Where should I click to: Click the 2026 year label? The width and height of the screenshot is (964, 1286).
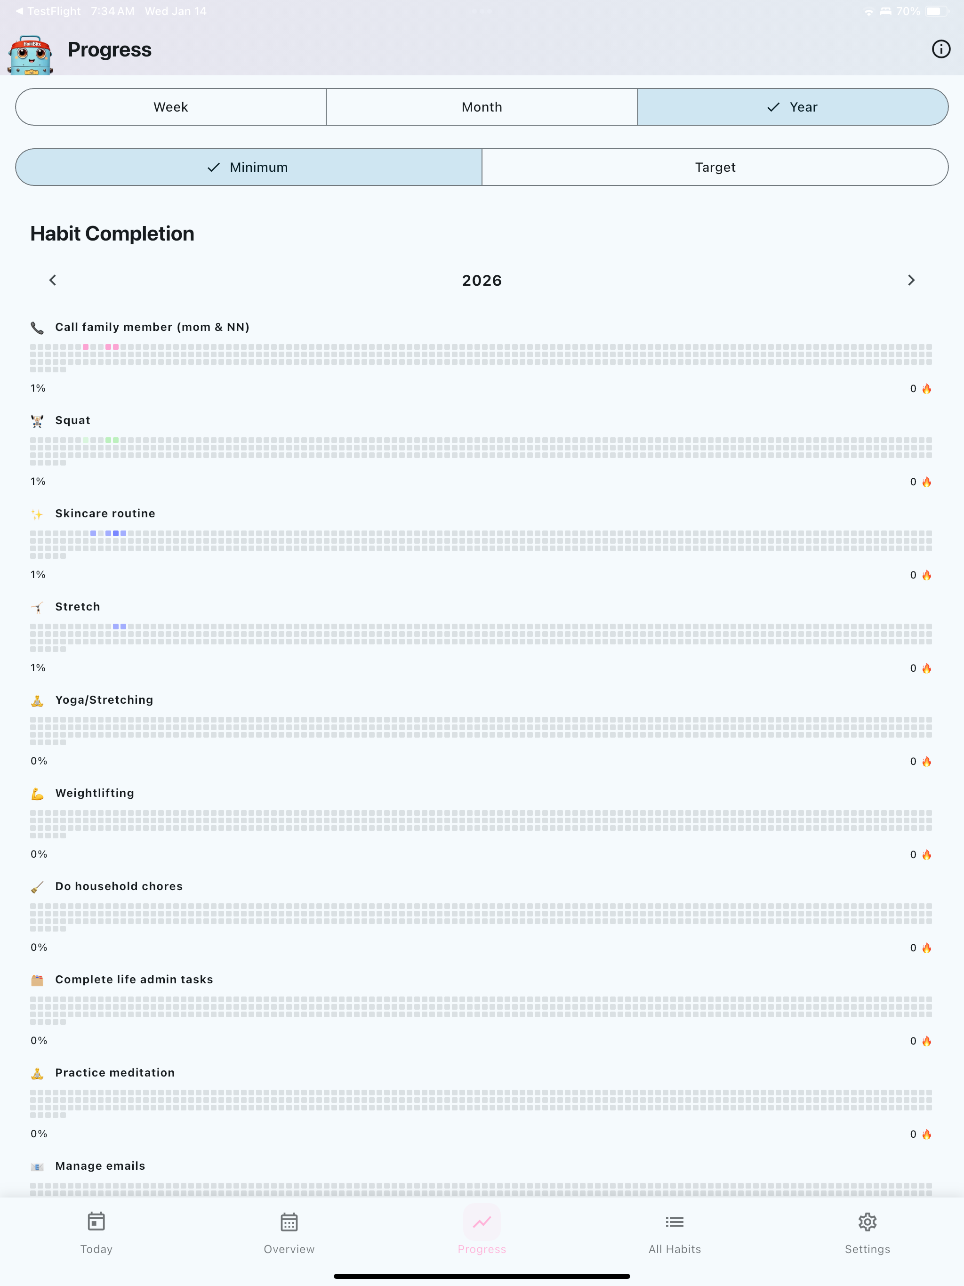(482, 281)
